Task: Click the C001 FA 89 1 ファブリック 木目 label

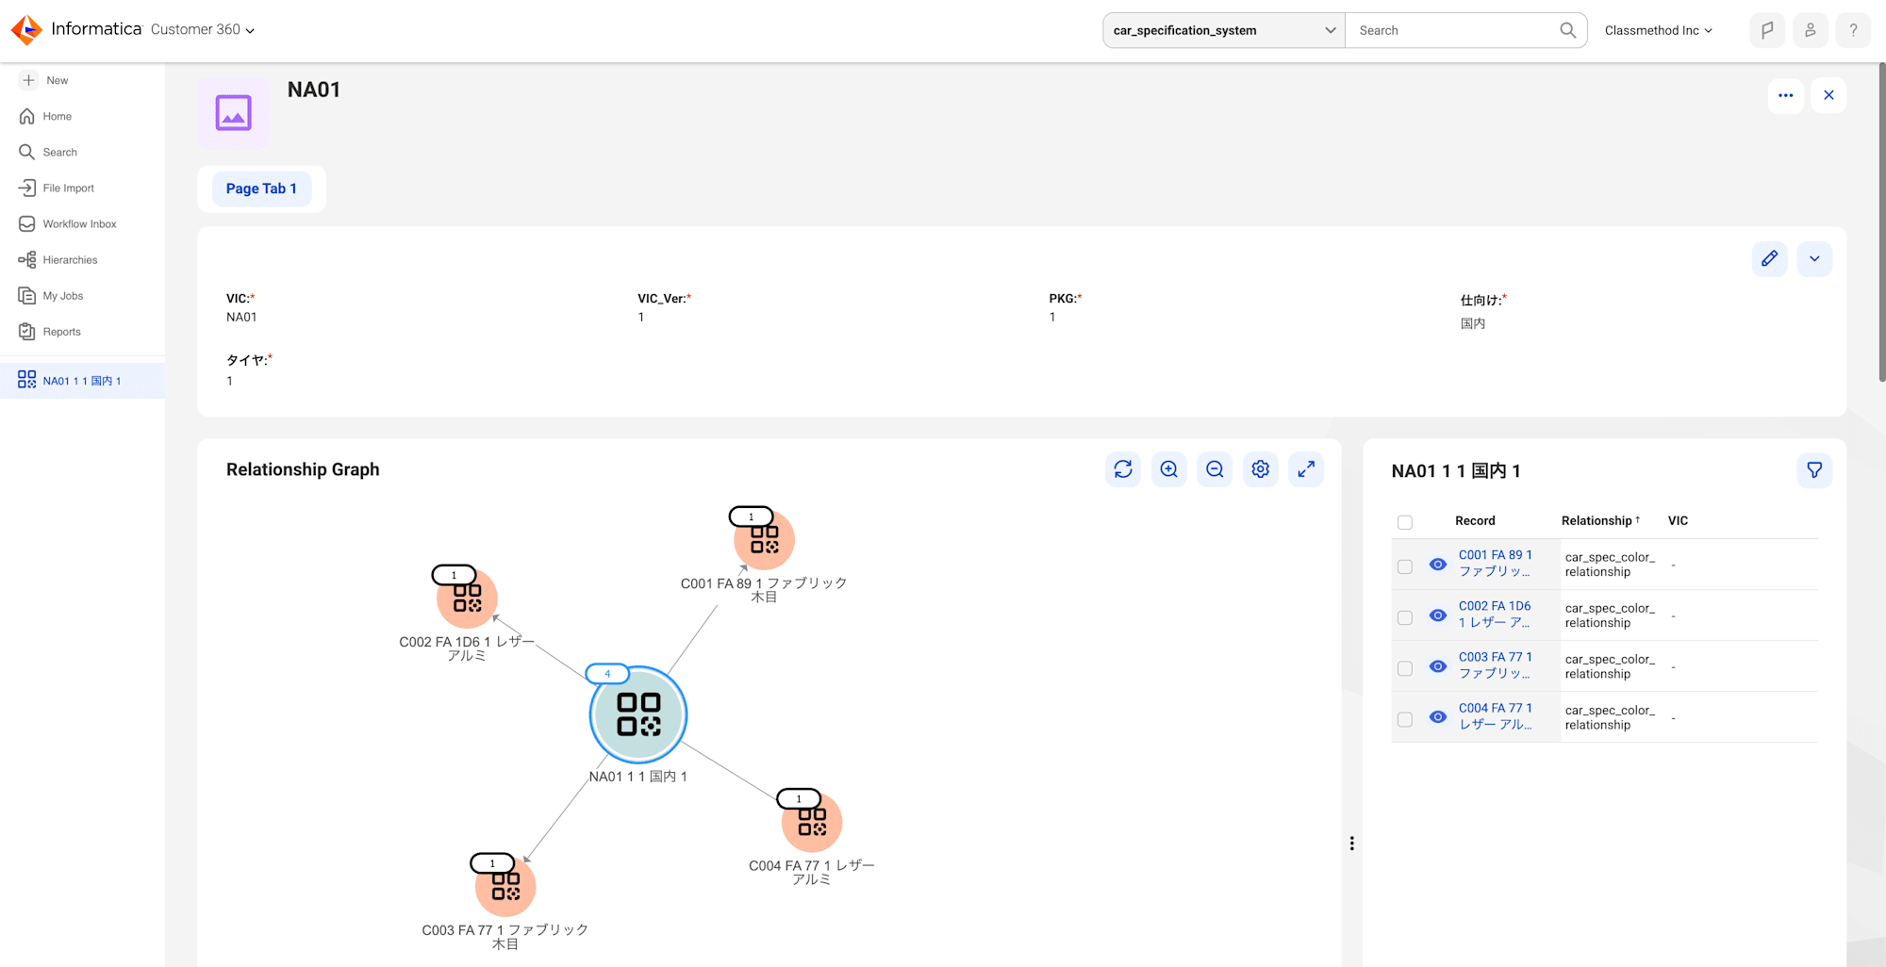Action: (x=764, y=589)
